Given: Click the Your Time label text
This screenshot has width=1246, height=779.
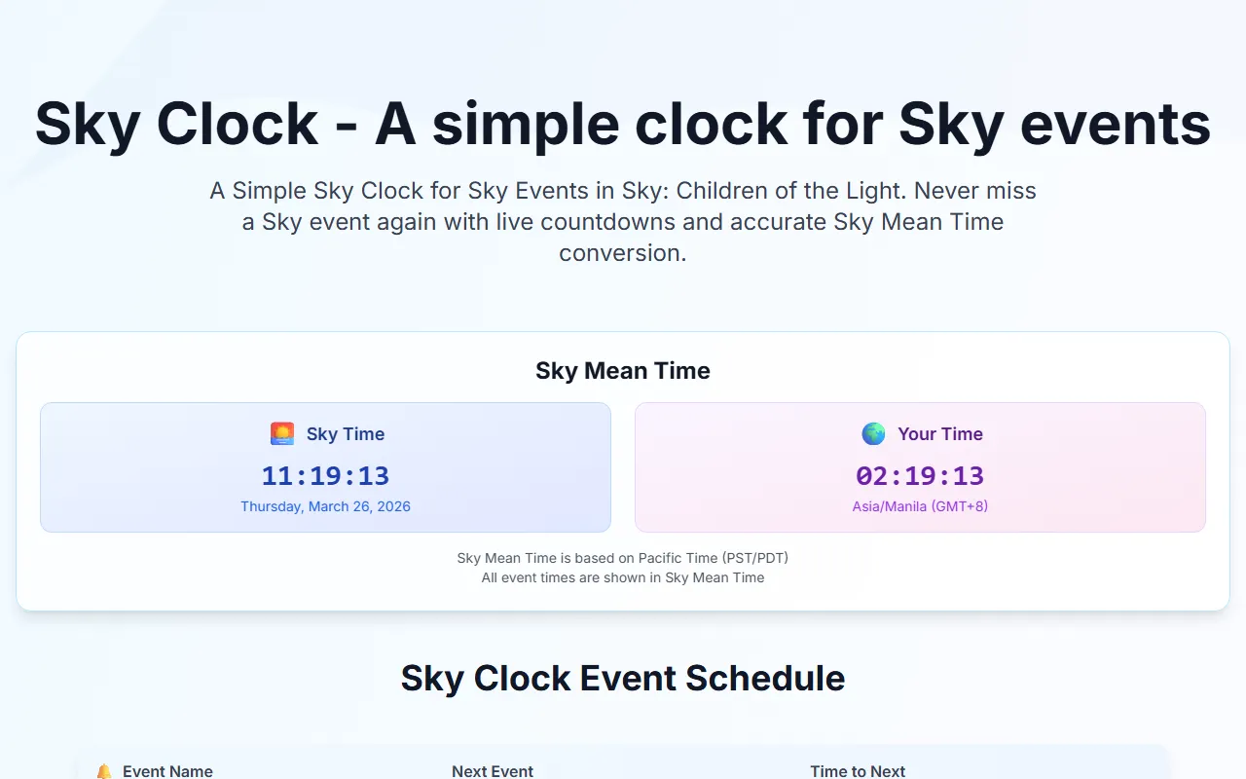Looking at the screenshot, I should tap(940, 434).
